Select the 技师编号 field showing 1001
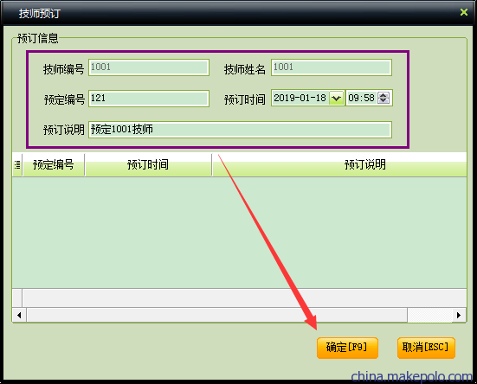Image resolution: width=477 pixels, height=384 pixels. (149, 67)
